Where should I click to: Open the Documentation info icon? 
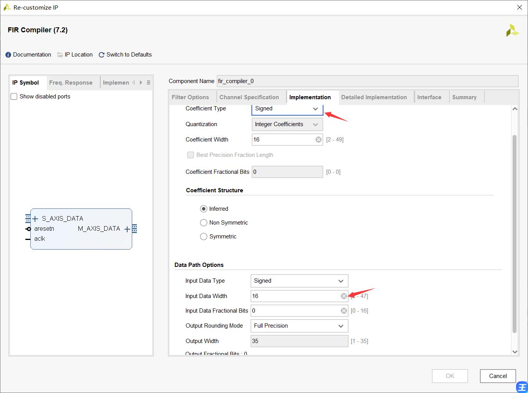point(8,55)
